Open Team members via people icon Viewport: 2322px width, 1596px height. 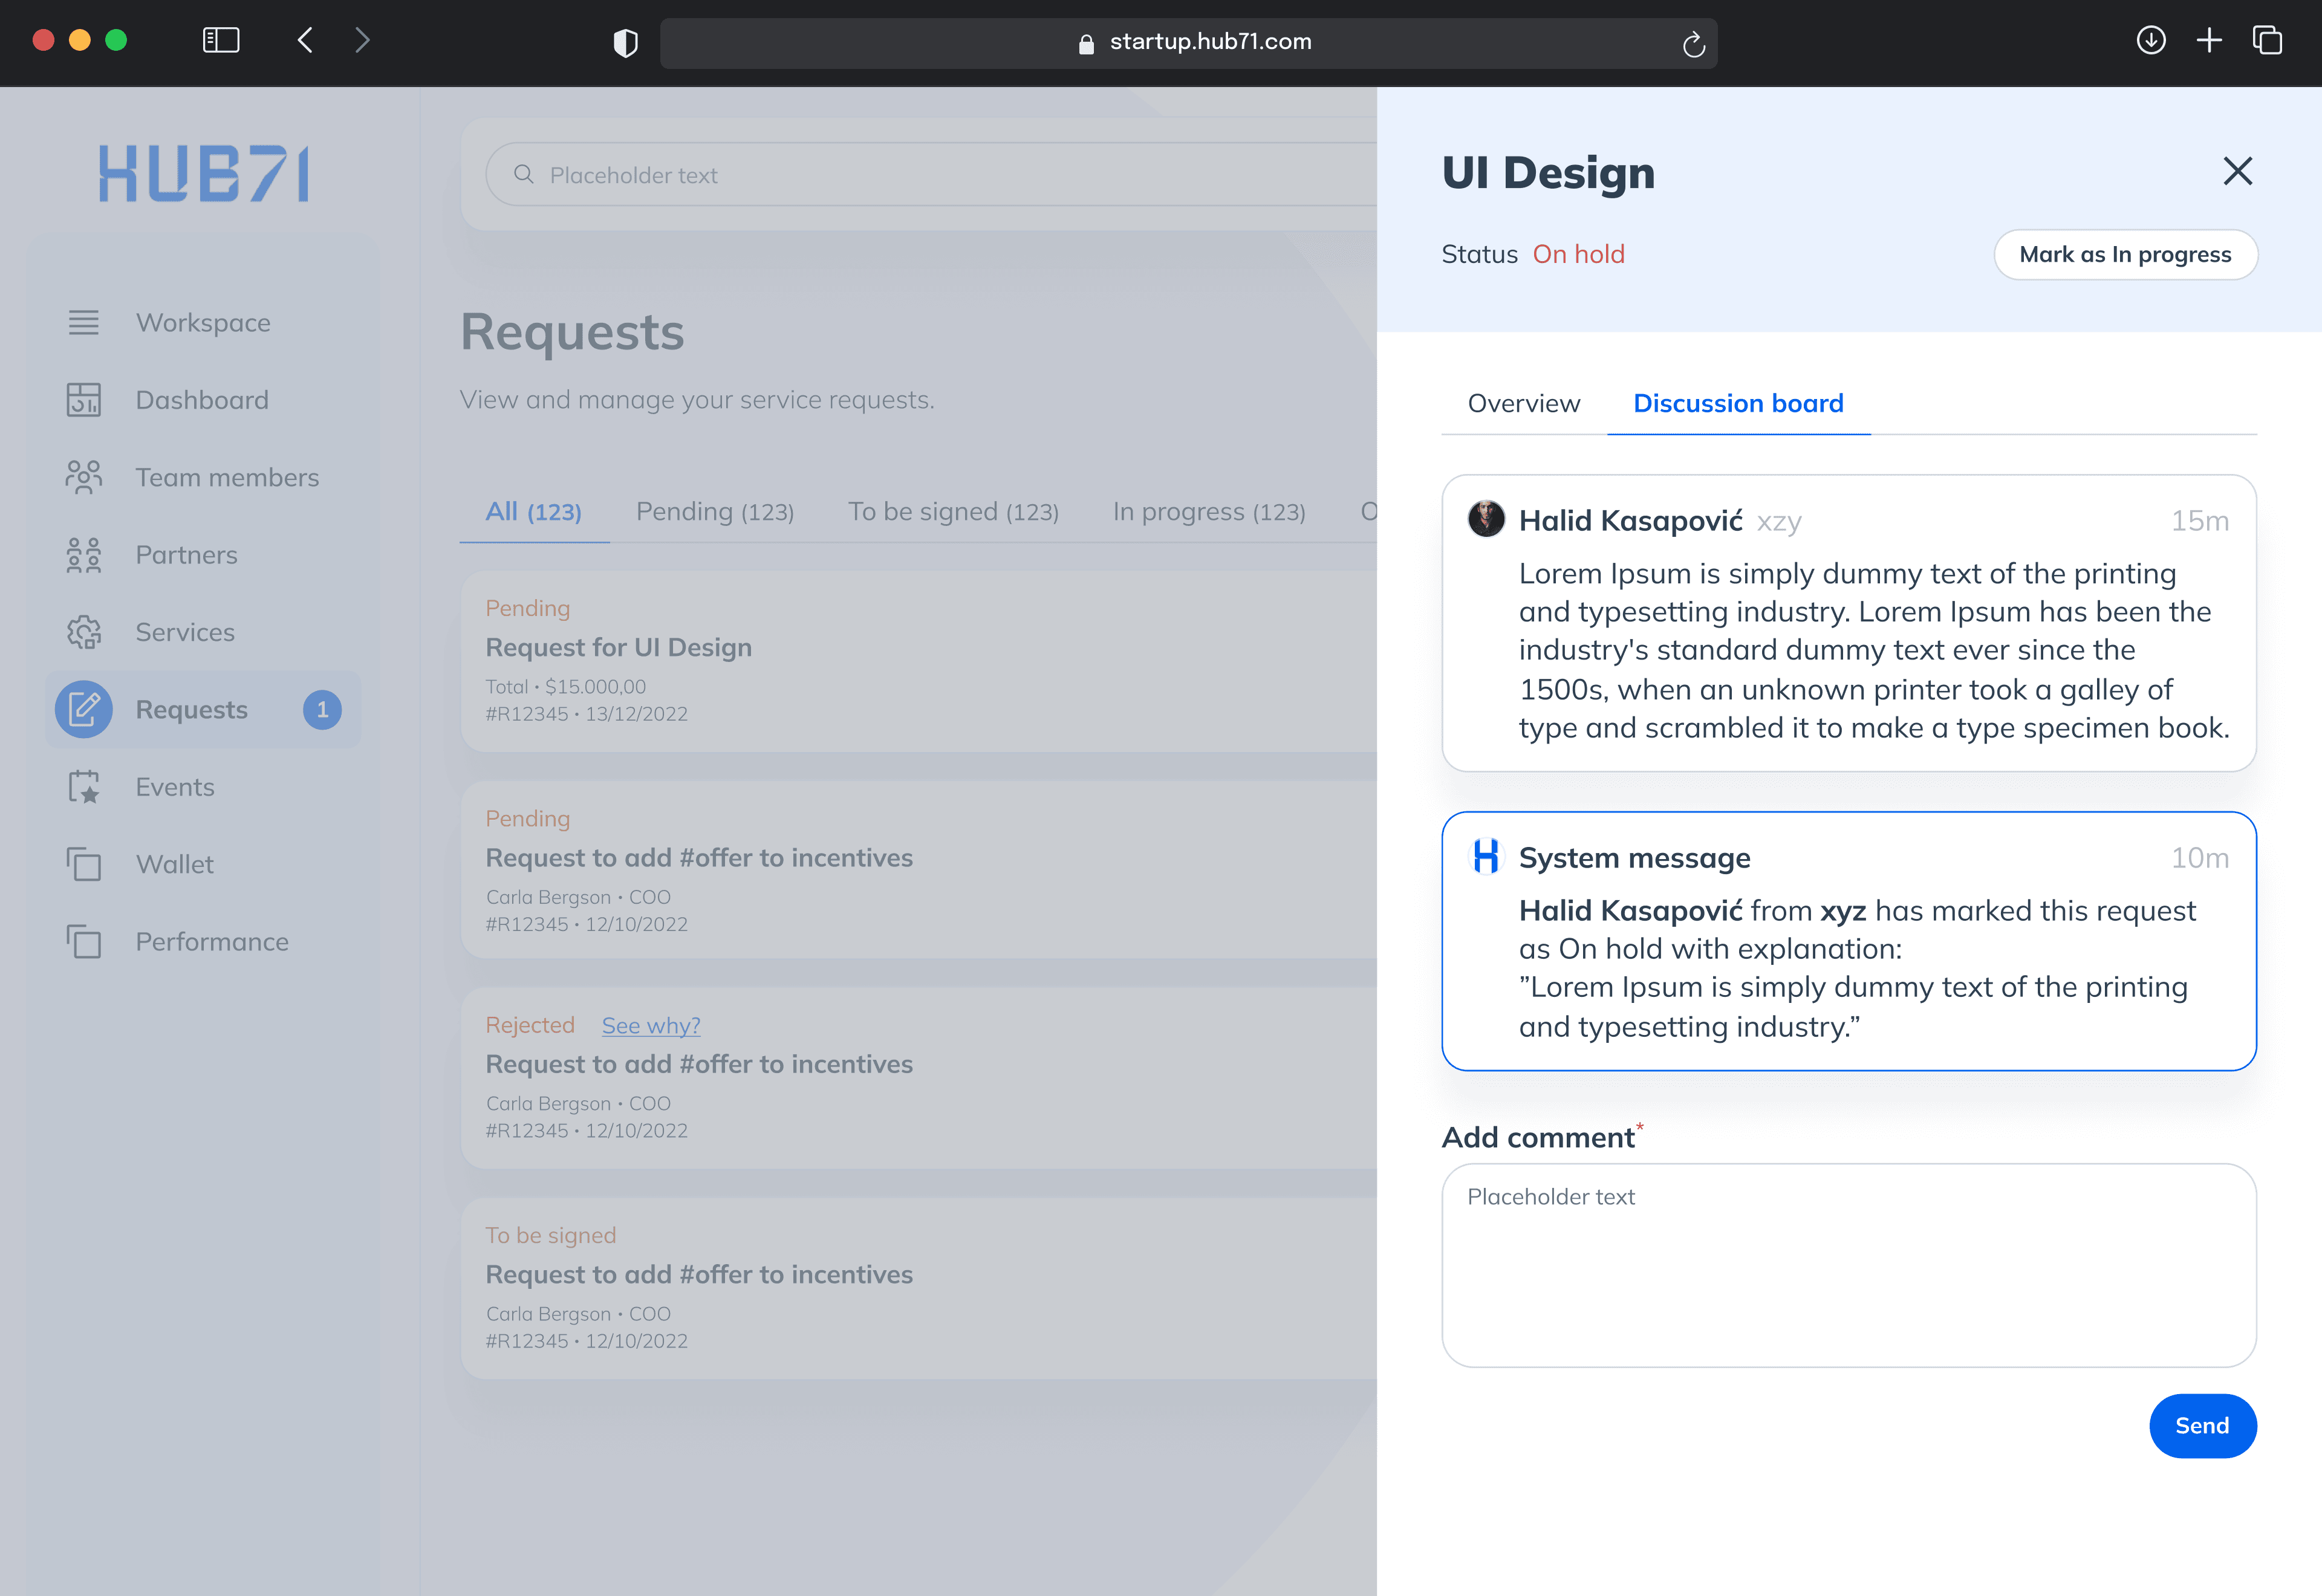point(84,477)
